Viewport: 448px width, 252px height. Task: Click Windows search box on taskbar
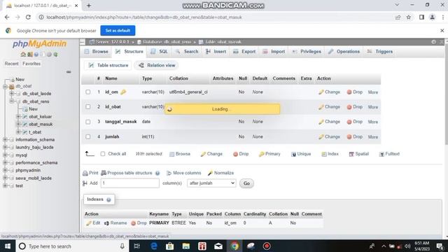(71, 246)
